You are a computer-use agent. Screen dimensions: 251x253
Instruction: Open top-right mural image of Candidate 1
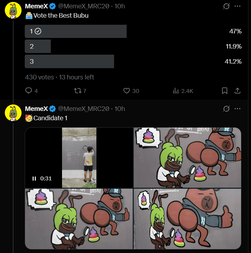pyautogui.click(x=187, y=158)
